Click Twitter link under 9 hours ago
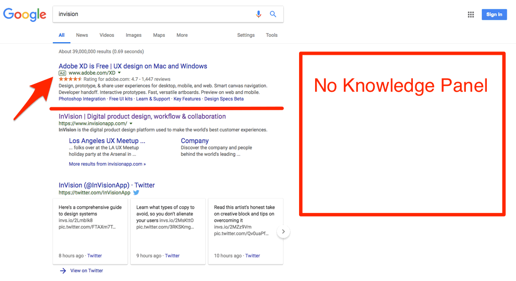This screenshot has width=516, height=281. 172,256
